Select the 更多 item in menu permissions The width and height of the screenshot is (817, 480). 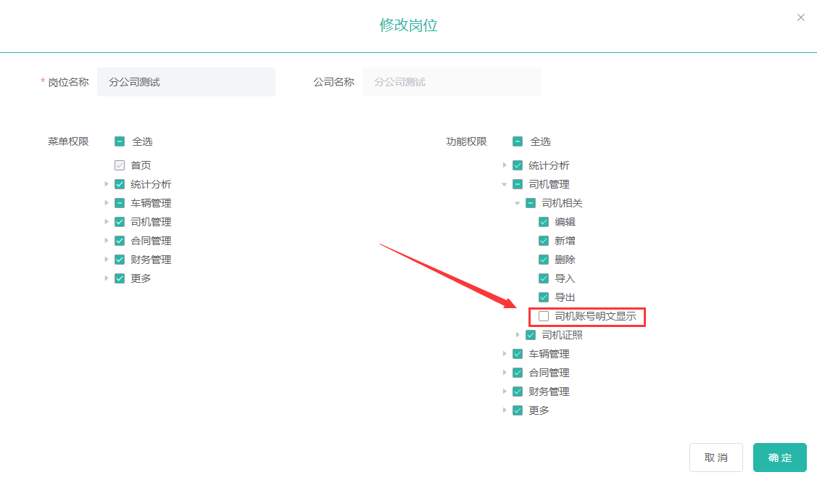tap(141, 278)
